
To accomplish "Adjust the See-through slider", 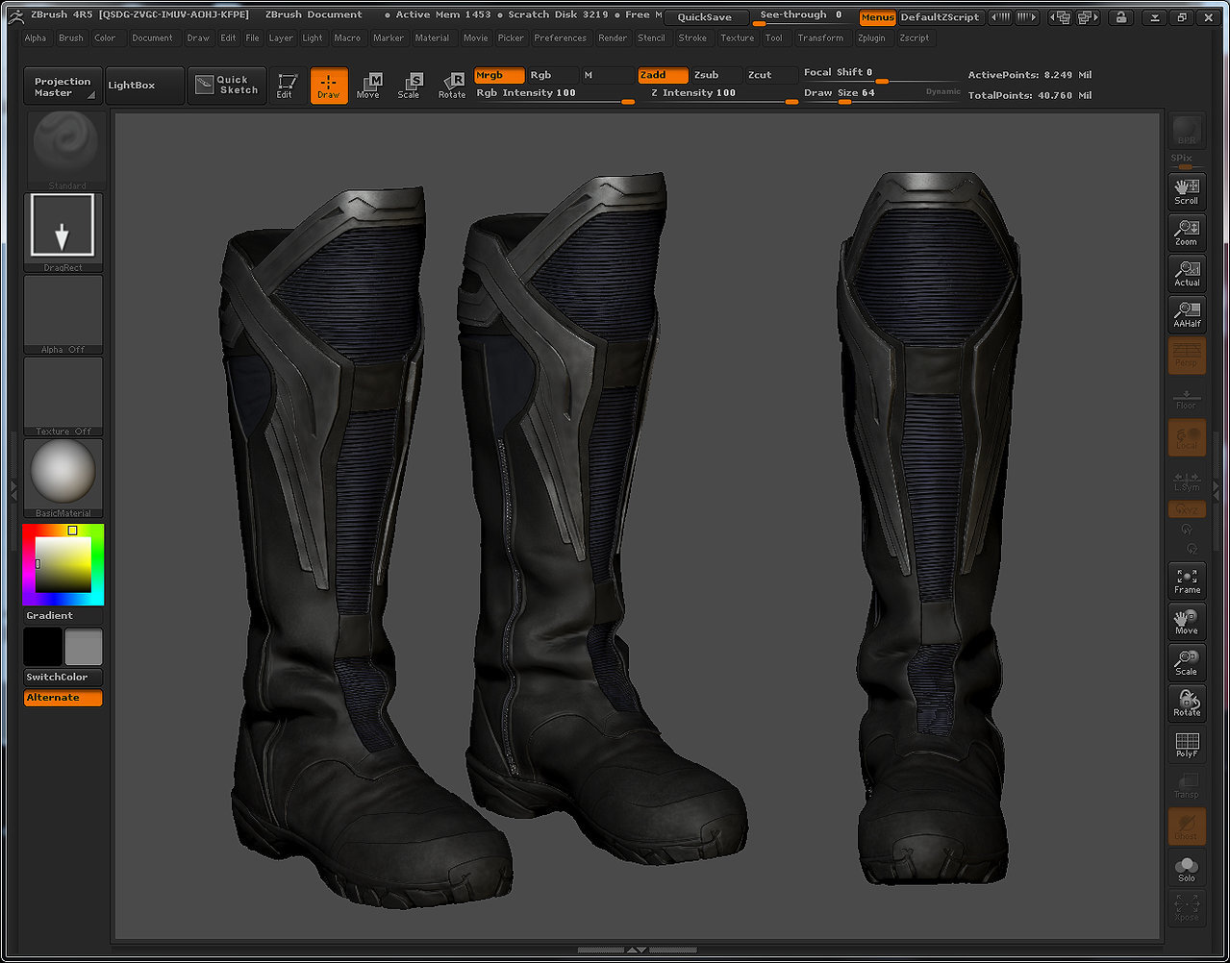I will point(801,16).
